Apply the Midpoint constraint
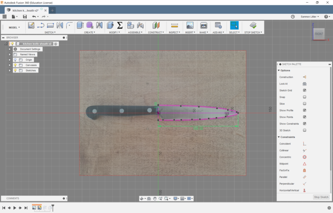333x213 pixels. (x=305, y=164)
